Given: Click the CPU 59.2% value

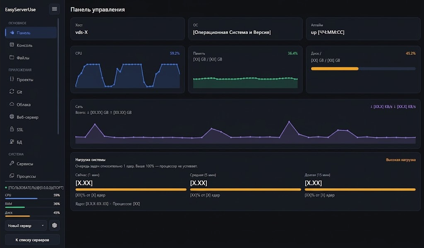Looking at the screenshot, I should [175, 53].
